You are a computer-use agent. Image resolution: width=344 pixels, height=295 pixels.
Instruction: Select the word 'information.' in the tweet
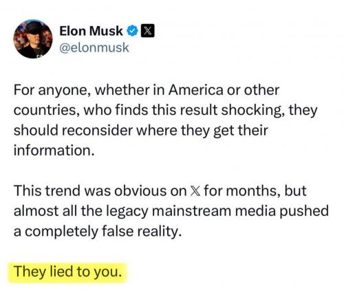pos(54,151)
